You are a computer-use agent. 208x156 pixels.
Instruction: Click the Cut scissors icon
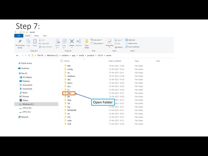click(40, 40)
